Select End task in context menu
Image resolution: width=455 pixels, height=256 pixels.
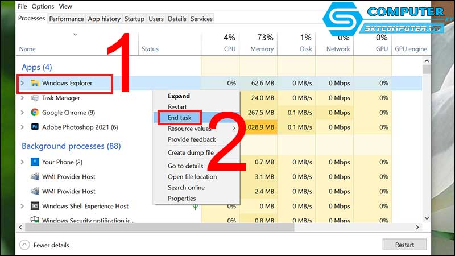[180, 118]
